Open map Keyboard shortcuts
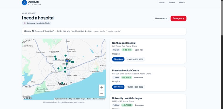The image size is (223, 109). click(x=61, y=99)
